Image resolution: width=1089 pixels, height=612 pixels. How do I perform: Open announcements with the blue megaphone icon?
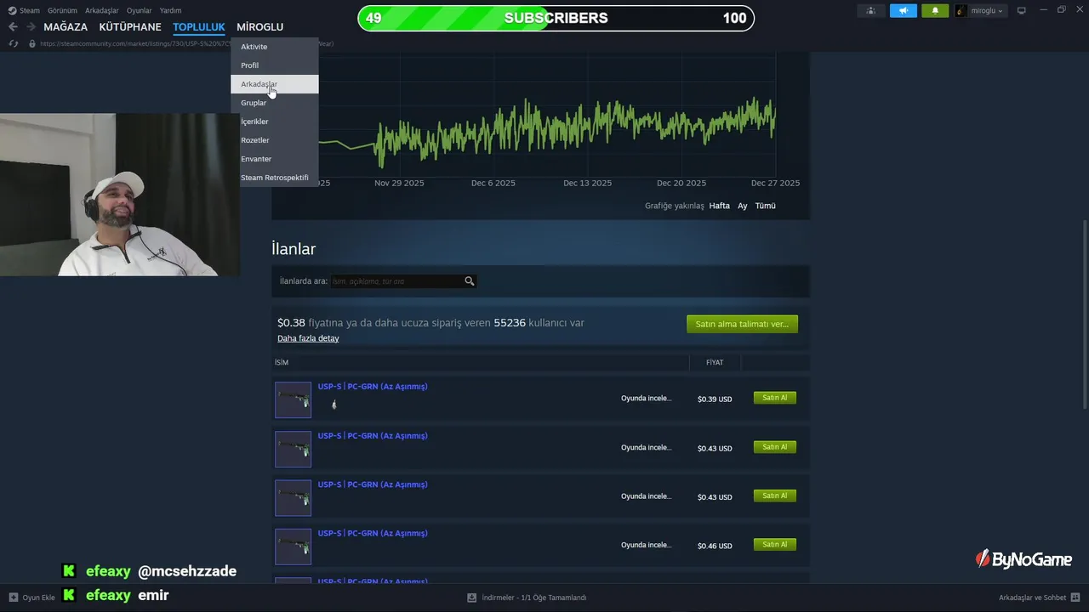[x=903, y=10]
